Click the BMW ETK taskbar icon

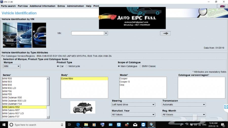151,125
